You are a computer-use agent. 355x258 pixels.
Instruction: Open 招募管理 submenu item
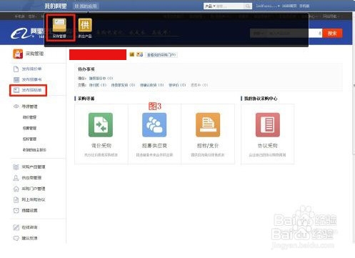29,128
